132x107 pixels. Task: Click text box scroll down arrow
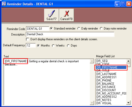(x=92, y=103)
